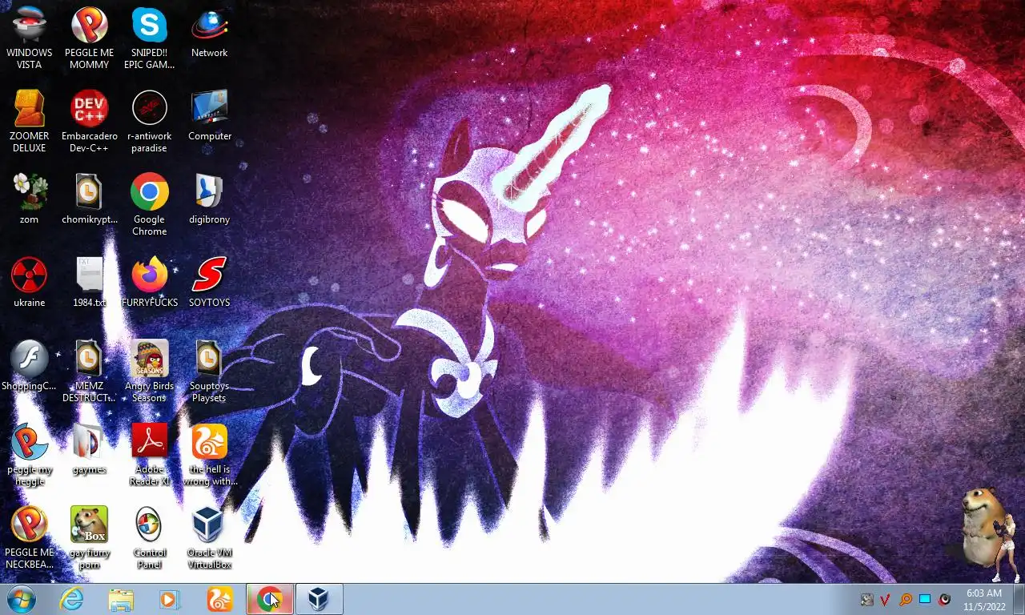Select the UC Browser 'the hell is wrong with...' icon
1025x615 pixels.
210,454
